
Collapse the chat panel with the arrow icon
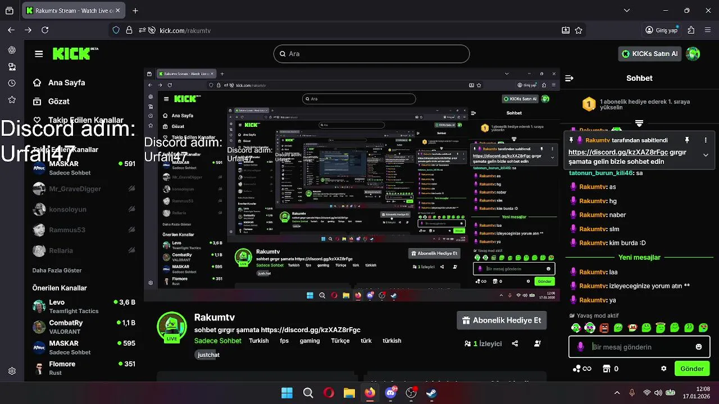569,79
